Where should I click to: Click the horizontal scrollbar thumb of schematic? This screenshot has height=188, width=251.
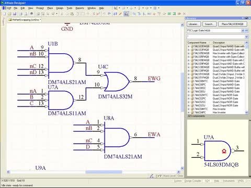pos(104,172)
